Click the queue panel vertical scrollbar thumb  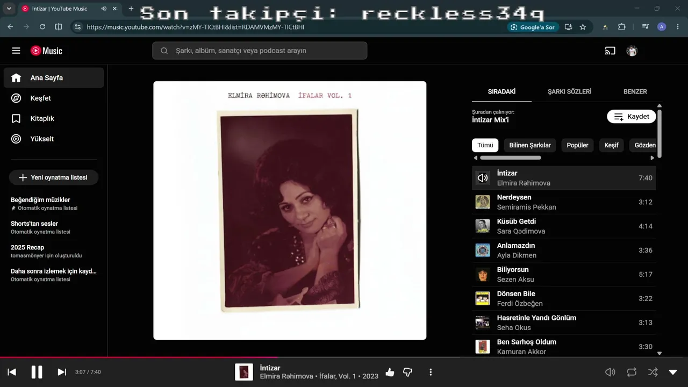click(660, 133)
